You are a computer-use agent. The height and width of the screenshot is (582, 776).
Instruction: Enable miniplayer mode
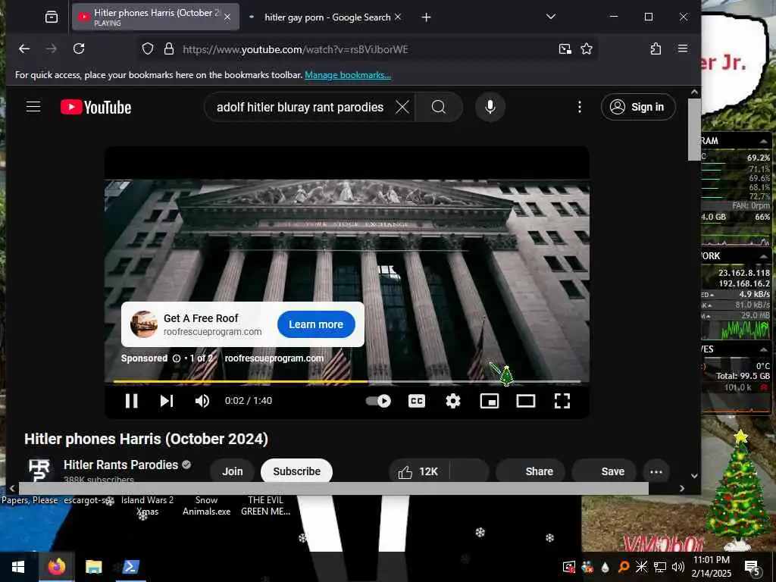click(x=490, y=401)
